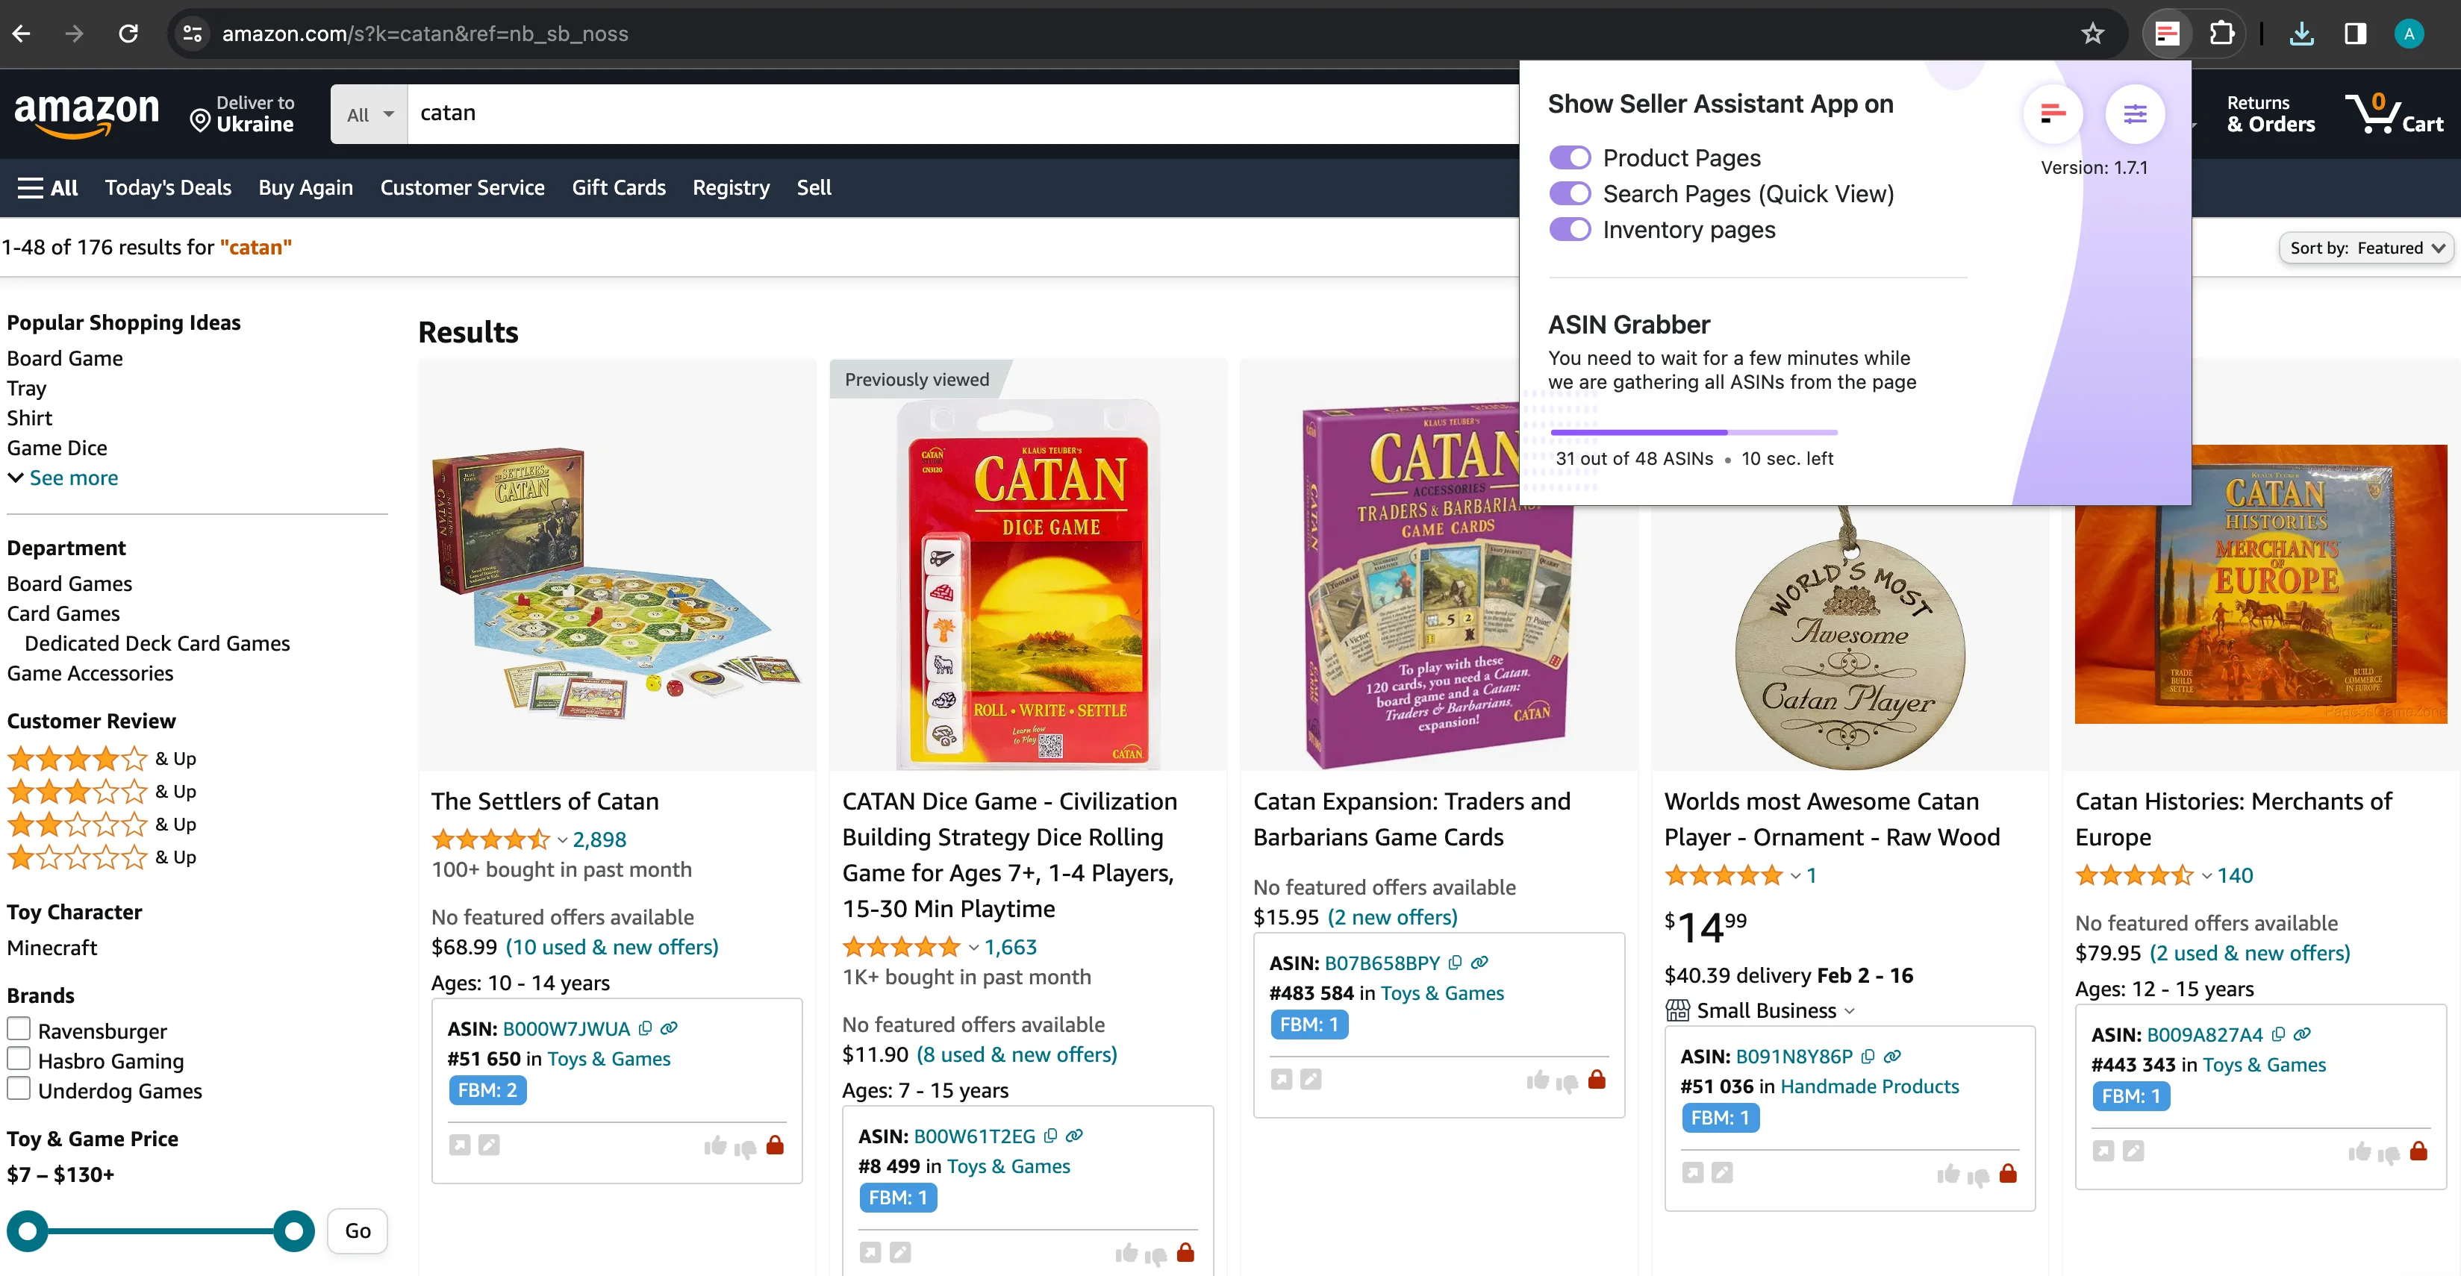2461x1276 pixels.
Task: Check the Ravensburger brand checkbox
Action: [x=19, y=1030]
